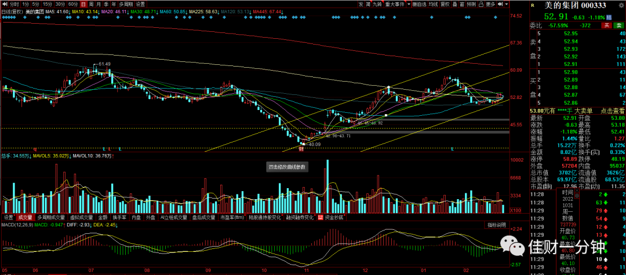Click the green MA30: 48.71 label
626x275 pixels.
(144, 12)
